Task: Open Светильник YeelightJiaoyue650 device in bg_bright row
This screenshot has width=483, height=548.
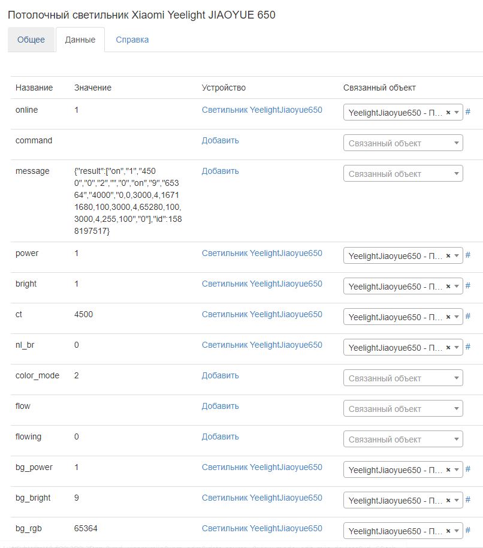Action: 262,498
